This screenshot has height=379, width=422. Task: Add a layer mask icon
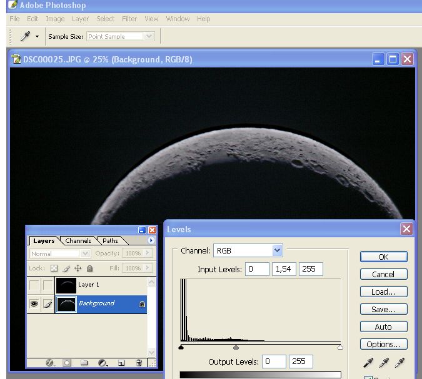tap(67, 363)
